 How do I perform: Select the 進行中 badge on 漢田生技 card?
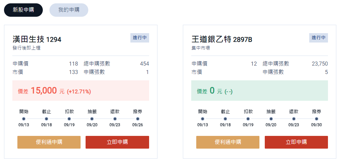pos(140,38)
